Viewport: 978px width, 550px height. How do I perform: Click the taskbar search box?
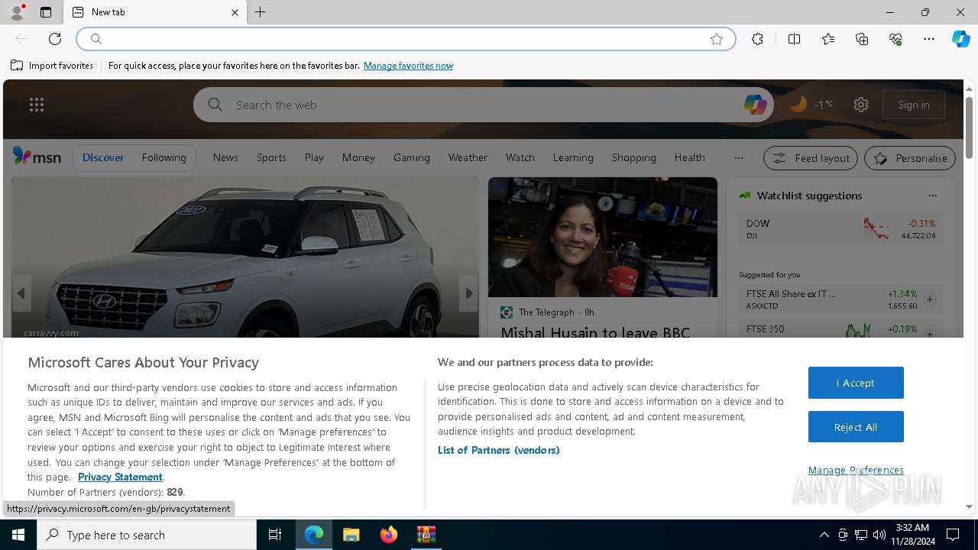coord(147,535)
